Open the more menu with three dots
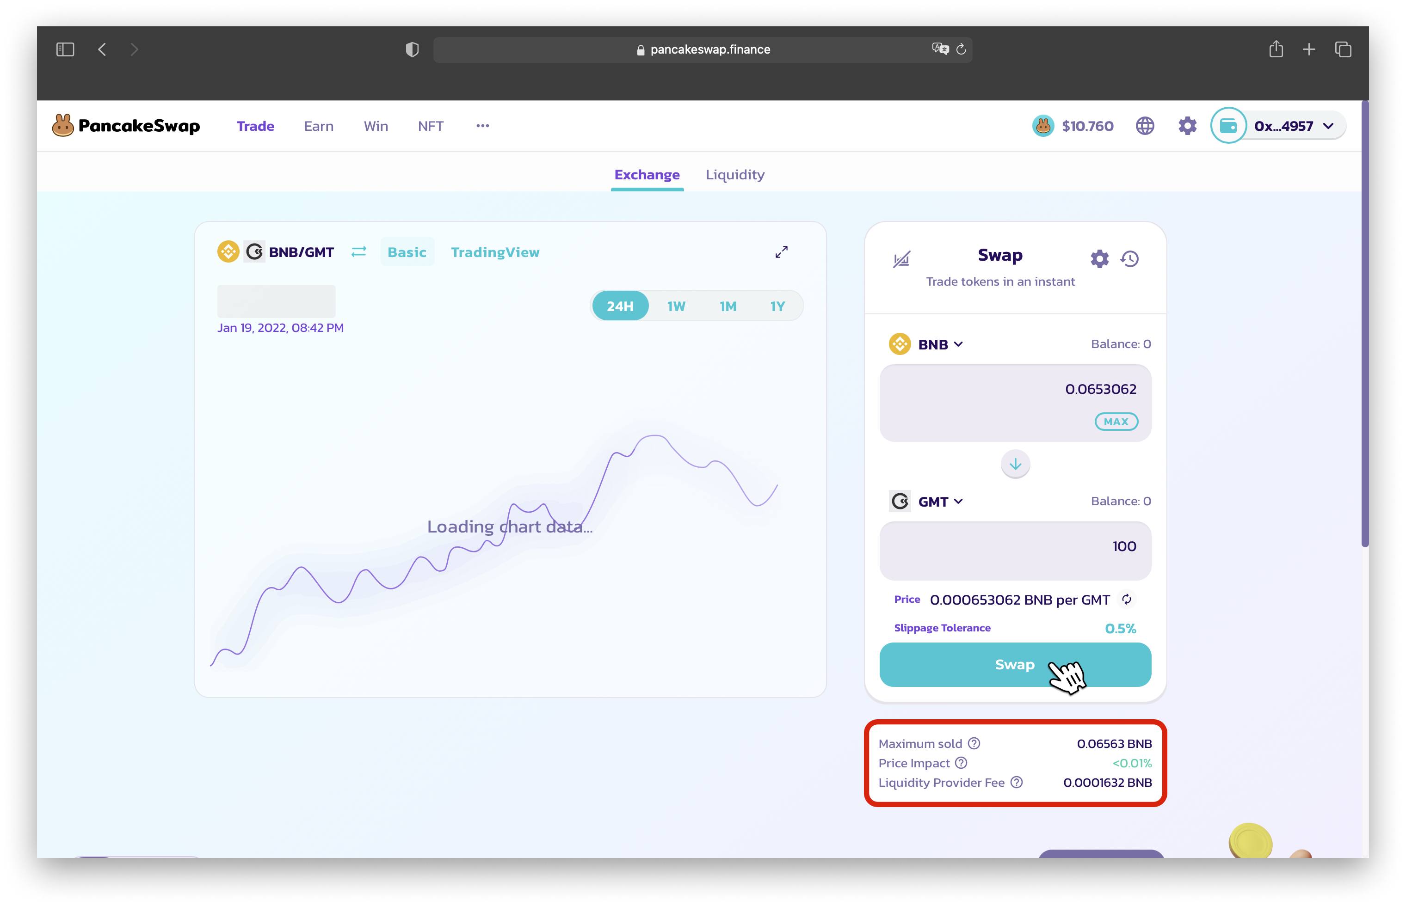The image size is (1406, 906). pyautogui.click(x=482, y=126)
